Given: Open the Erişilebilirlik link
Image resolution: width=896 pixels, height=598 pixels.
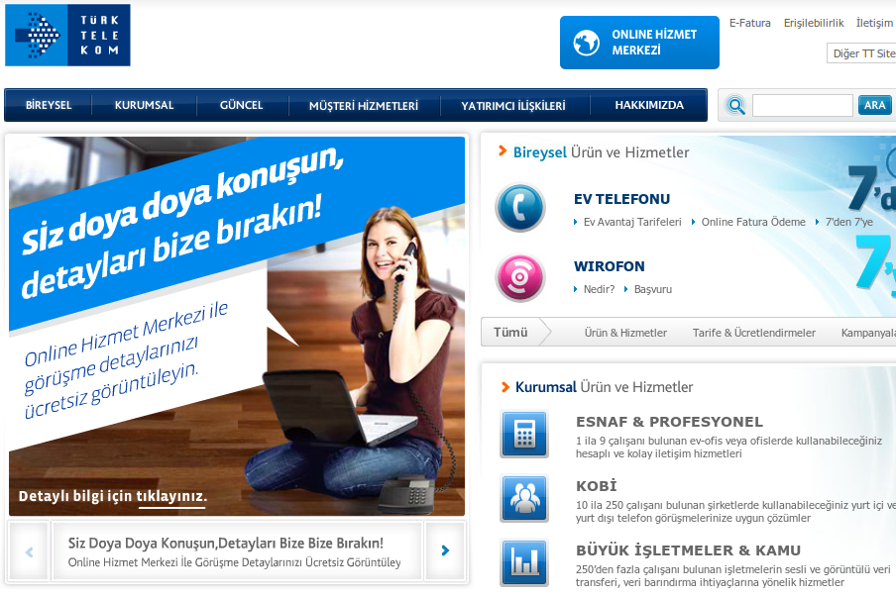Looking at the screenshot, I should tap(814, 23).
